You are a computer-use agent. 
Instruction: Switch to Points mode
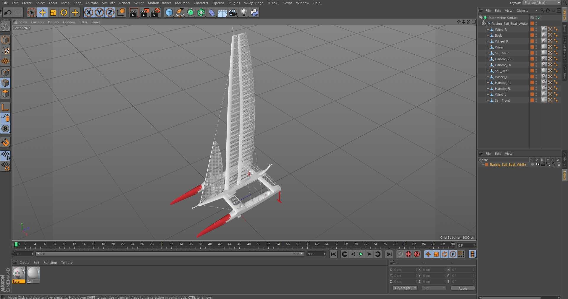pyautogui.click(x=5, y=72)
